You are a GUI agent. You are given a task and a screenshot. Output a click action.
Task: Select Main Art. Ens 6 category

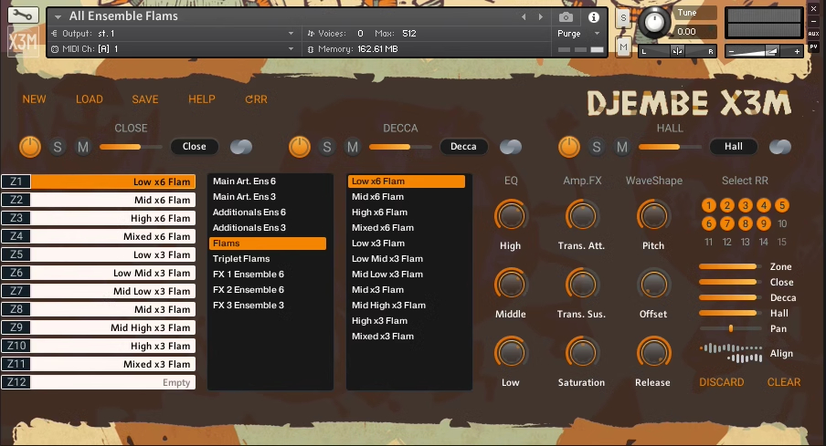point(268,181)
